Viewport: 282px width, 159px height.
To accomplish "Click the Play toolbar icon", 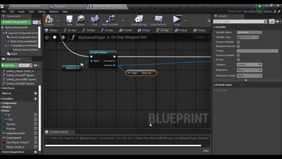I will pos(177,19).
